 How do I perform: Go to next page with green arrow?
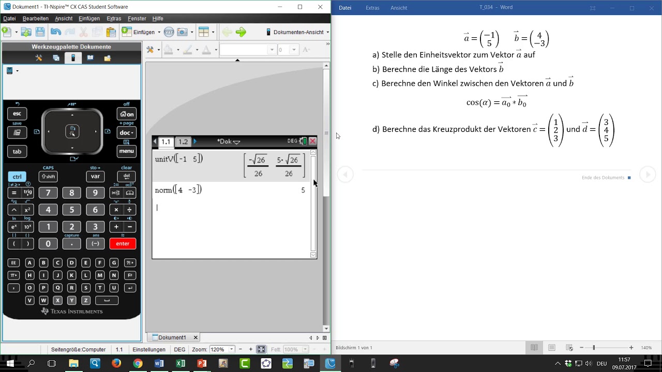point(241,32)
